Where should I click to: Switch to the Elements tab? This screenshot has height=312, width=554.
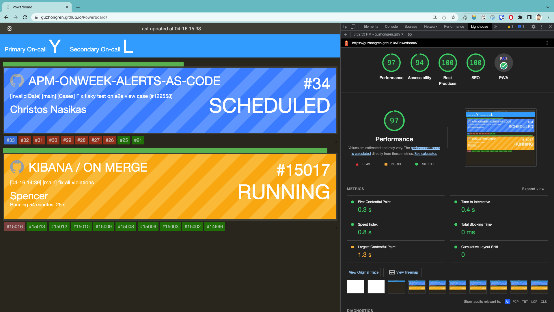pyautogui.click(x=371, y=27)
